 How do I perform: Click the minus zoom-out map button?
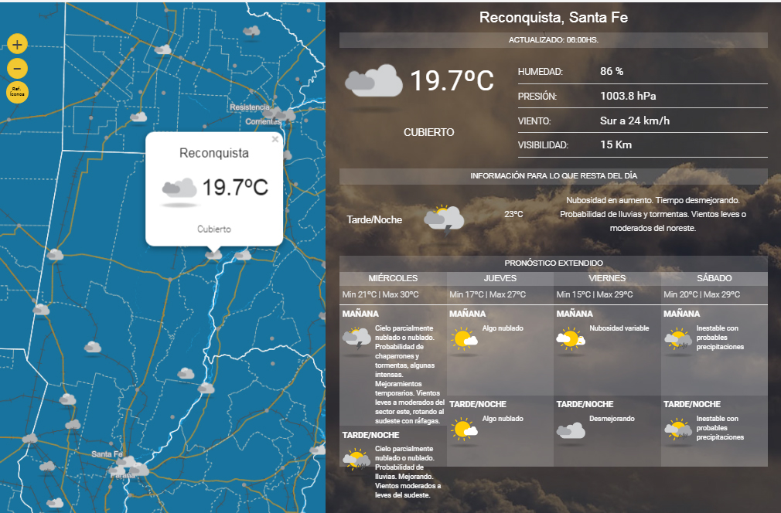point(18,68)
